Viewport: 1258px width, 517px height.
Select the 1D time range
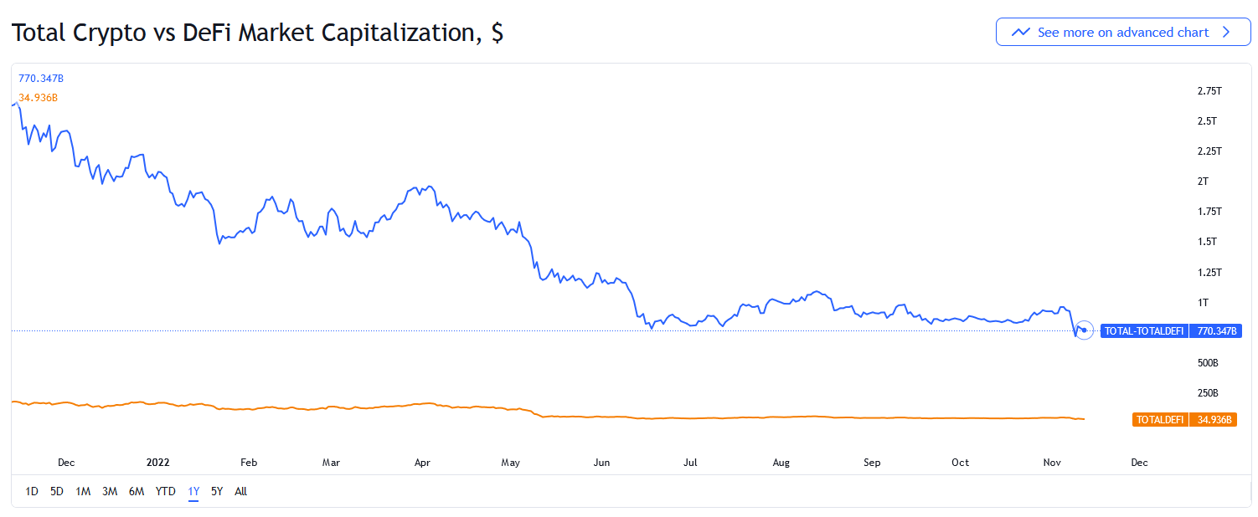click(32, 491)
